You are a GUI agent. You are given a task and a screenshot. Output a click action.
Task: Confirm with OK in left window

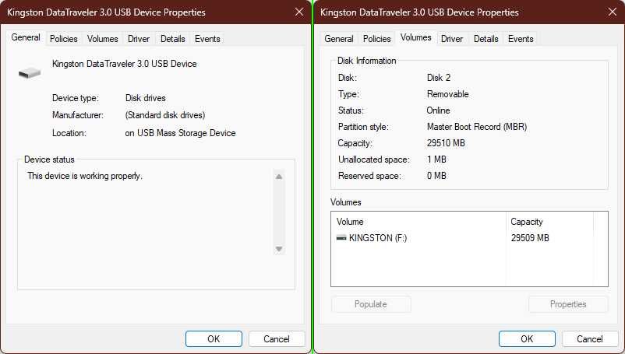214,339
